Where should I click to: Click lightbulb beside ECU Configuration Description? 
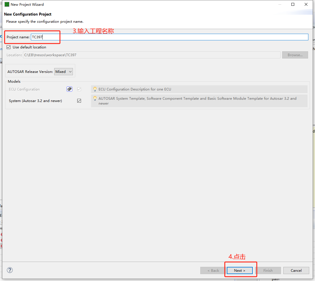[x=95, y=89]
